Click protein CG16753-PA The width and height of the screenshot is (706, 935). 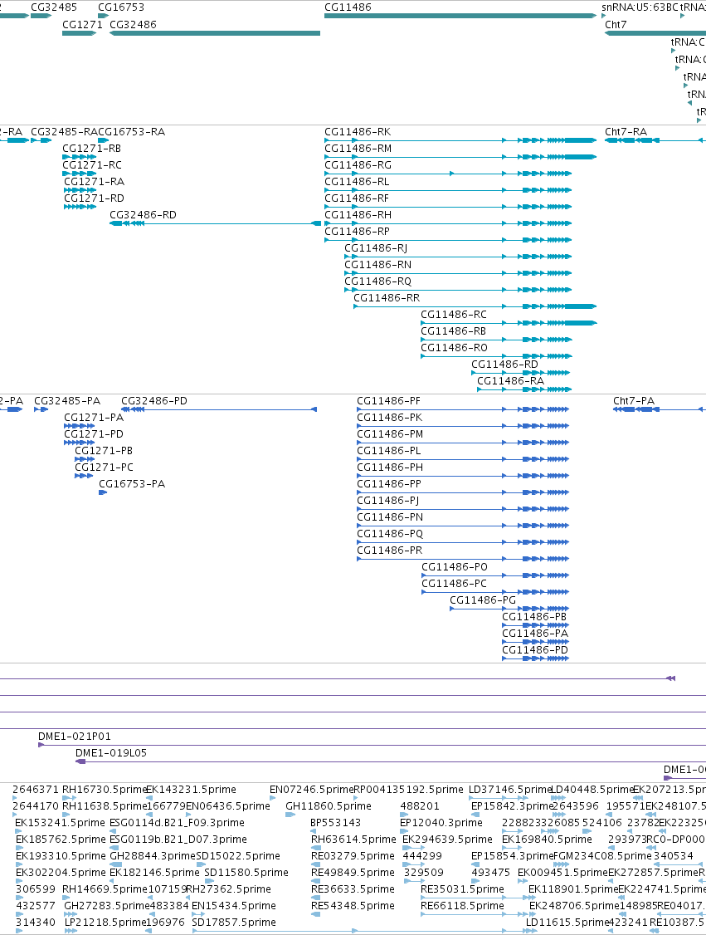[132, 484]
